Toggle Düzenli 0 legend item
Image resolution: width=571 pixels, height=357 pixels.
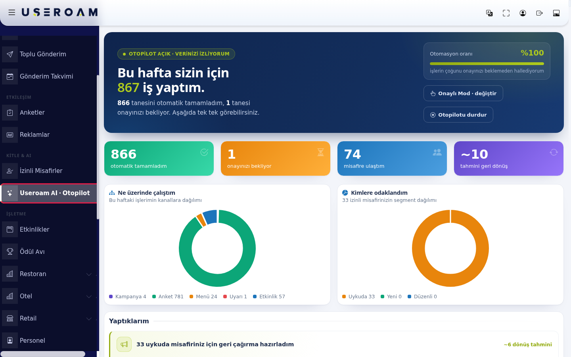pyautogui.click(x=422, y=297)
